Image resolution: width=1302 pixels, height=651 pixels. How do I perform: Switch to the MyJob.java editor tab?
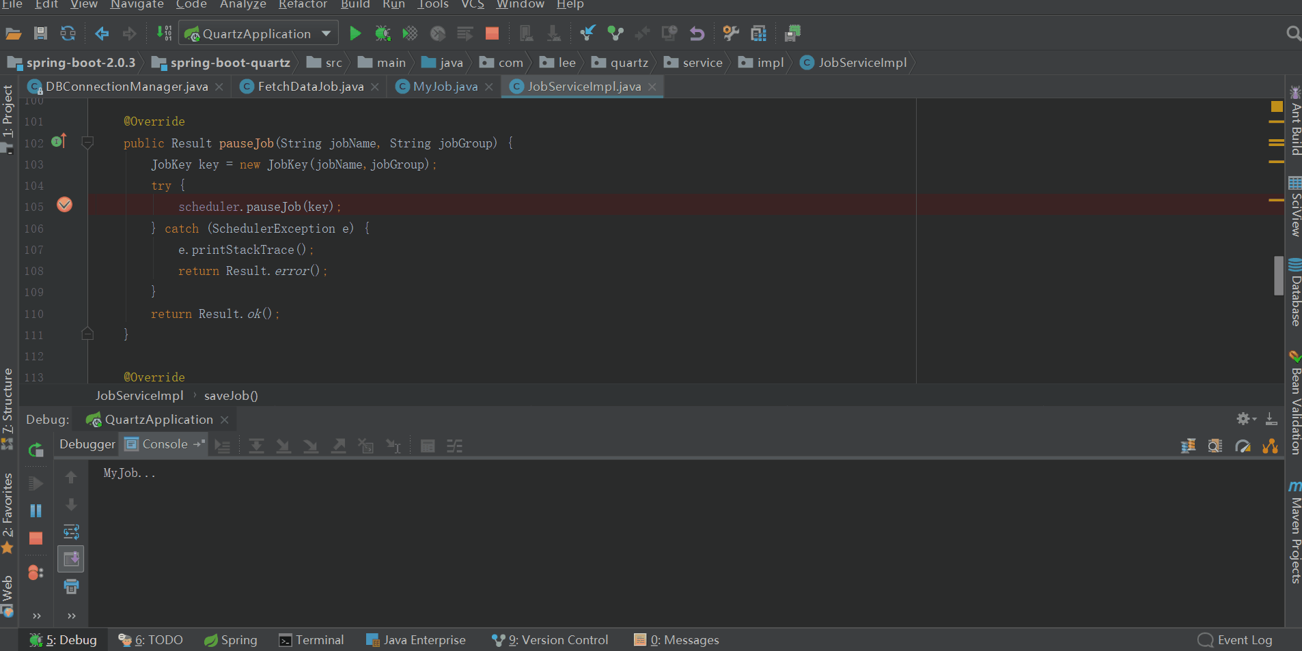tap(445, 87)
